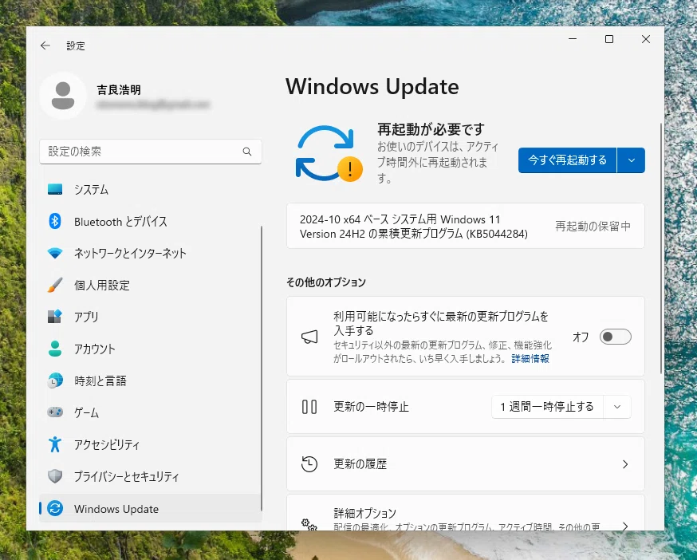697x560 pixels.
Task: Click the ゲーム controller icon
Action: pyautogui.click(x=55, y=412)
